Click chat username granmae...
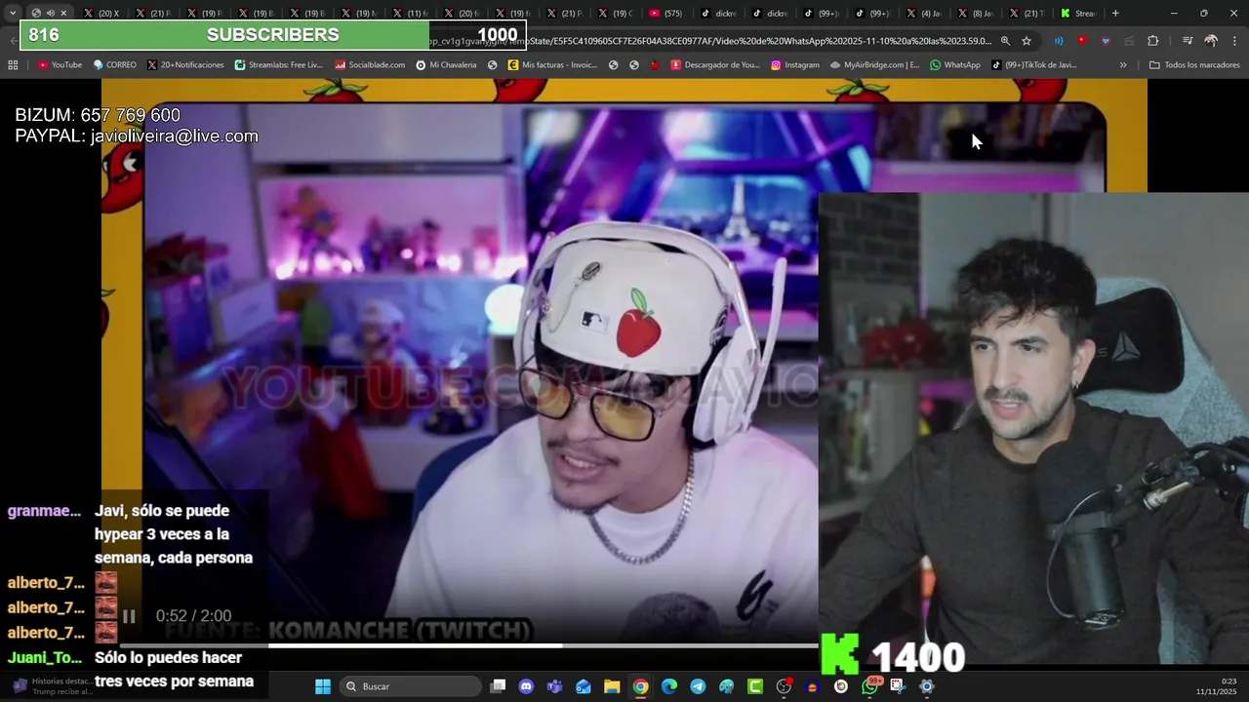The height and width of the screenshot is (702, 1249). click(44, 511)
